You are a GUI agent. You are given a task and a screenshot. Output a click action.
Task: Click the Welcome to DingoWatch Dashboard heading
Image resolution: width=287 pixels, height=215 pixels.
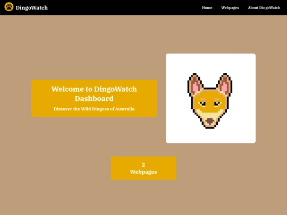click(x=94, y=94)
